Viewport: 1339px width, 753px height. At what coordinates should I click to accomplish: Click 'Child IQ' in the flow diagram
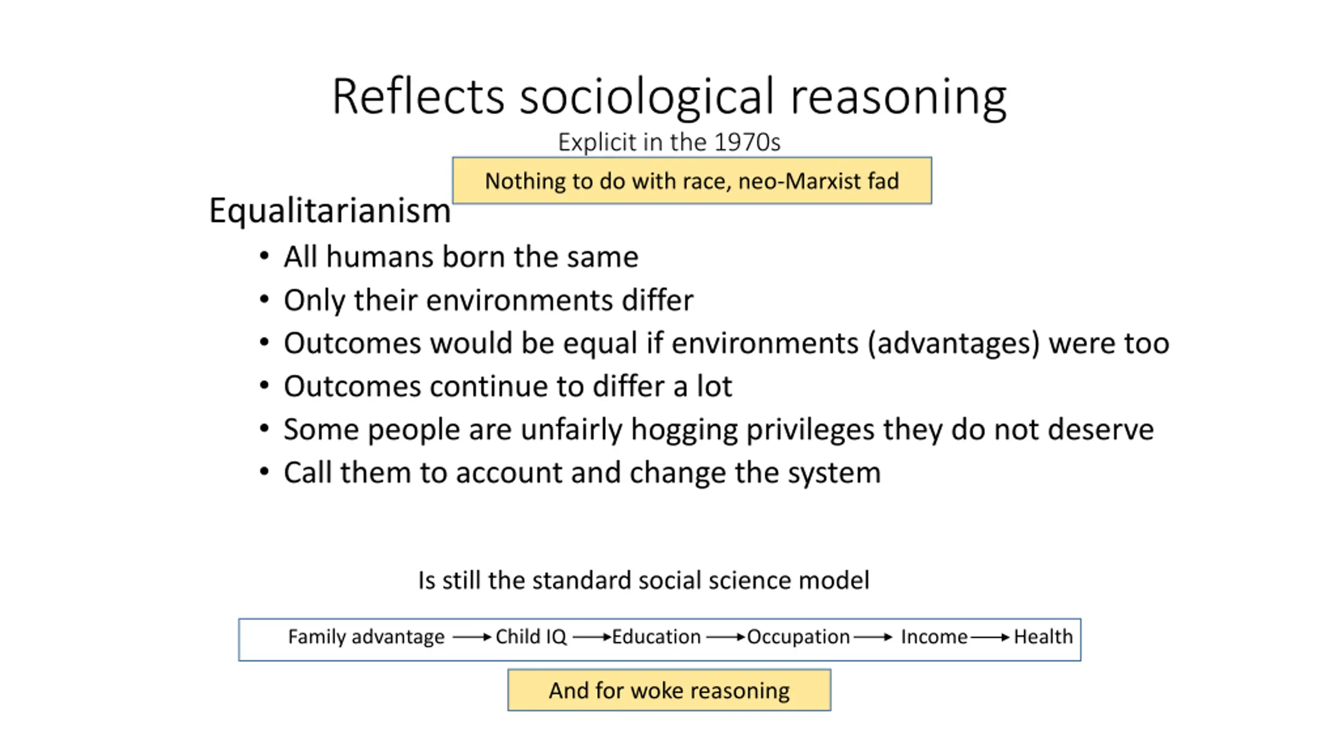[531, 637]
